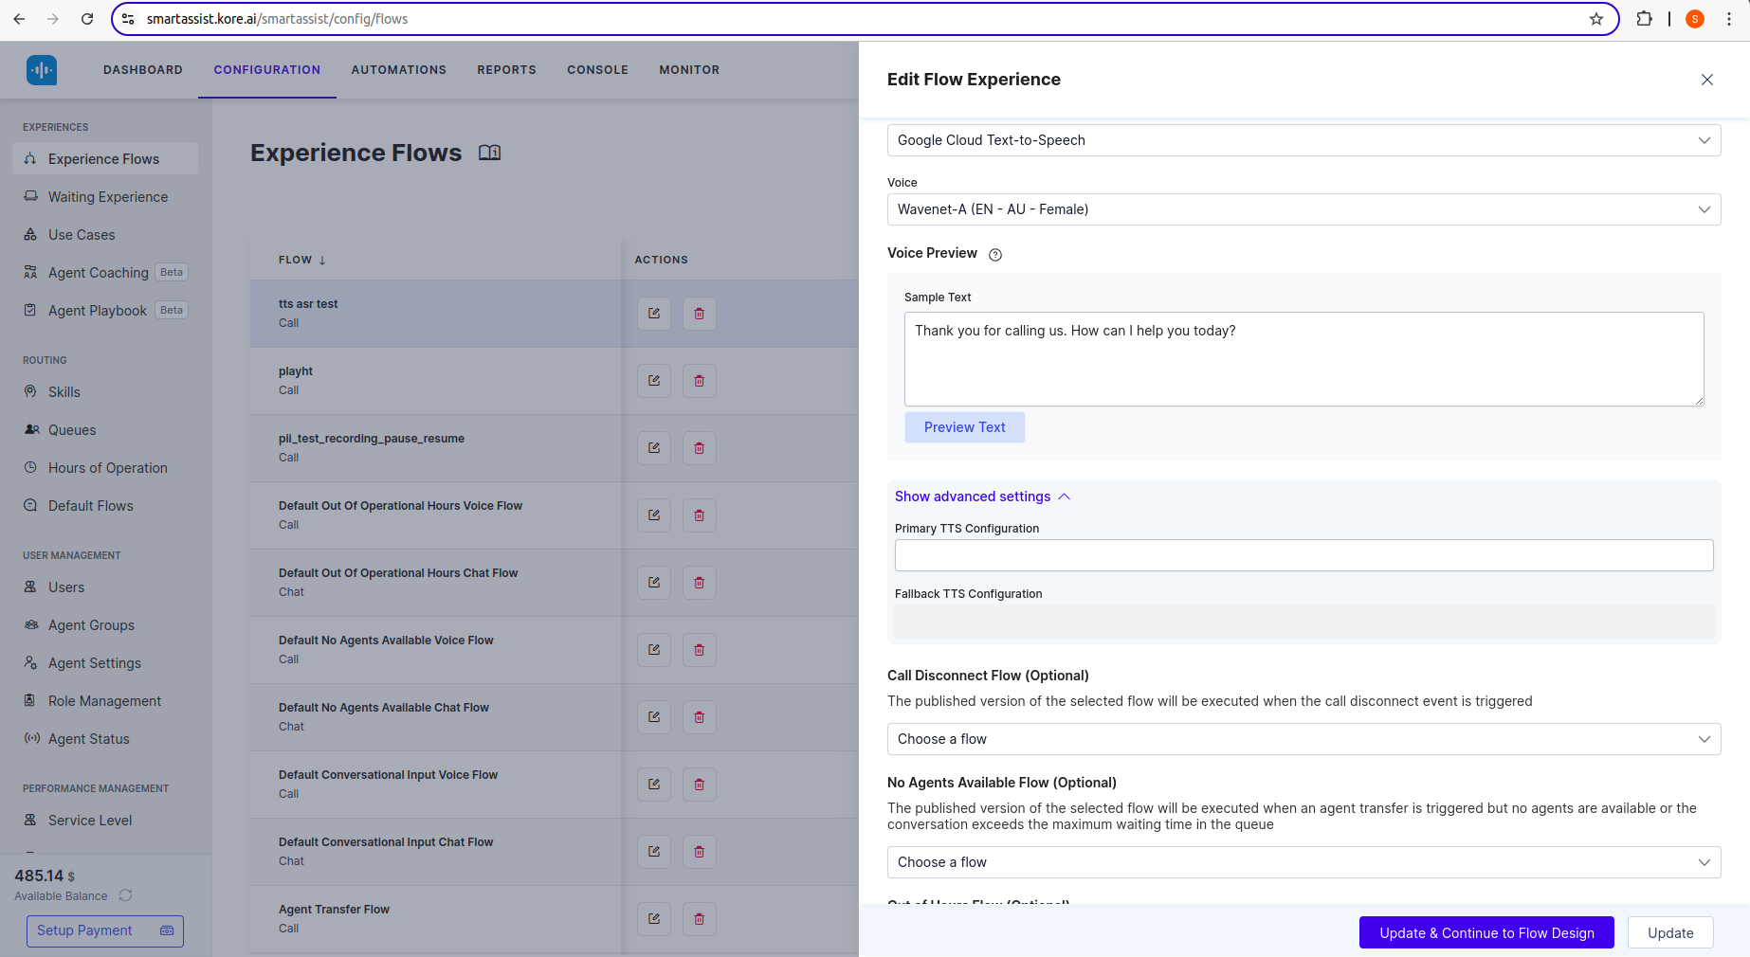
Task: Bookmark this page with star icon
Action: [1596, 19]
